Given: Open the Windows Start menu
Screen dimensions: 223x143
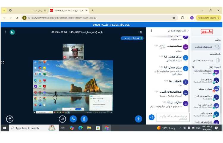Looking at the screenshot, I should (5, 128).
